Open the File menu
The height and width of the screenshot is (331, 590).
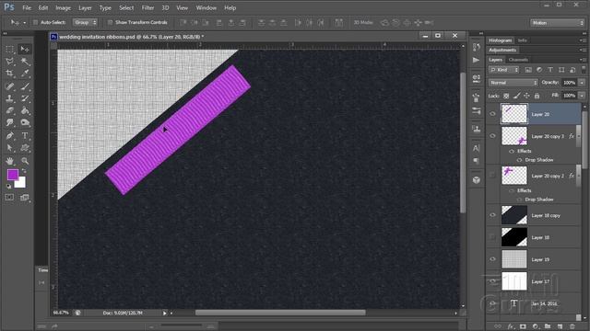coord(27,7)
